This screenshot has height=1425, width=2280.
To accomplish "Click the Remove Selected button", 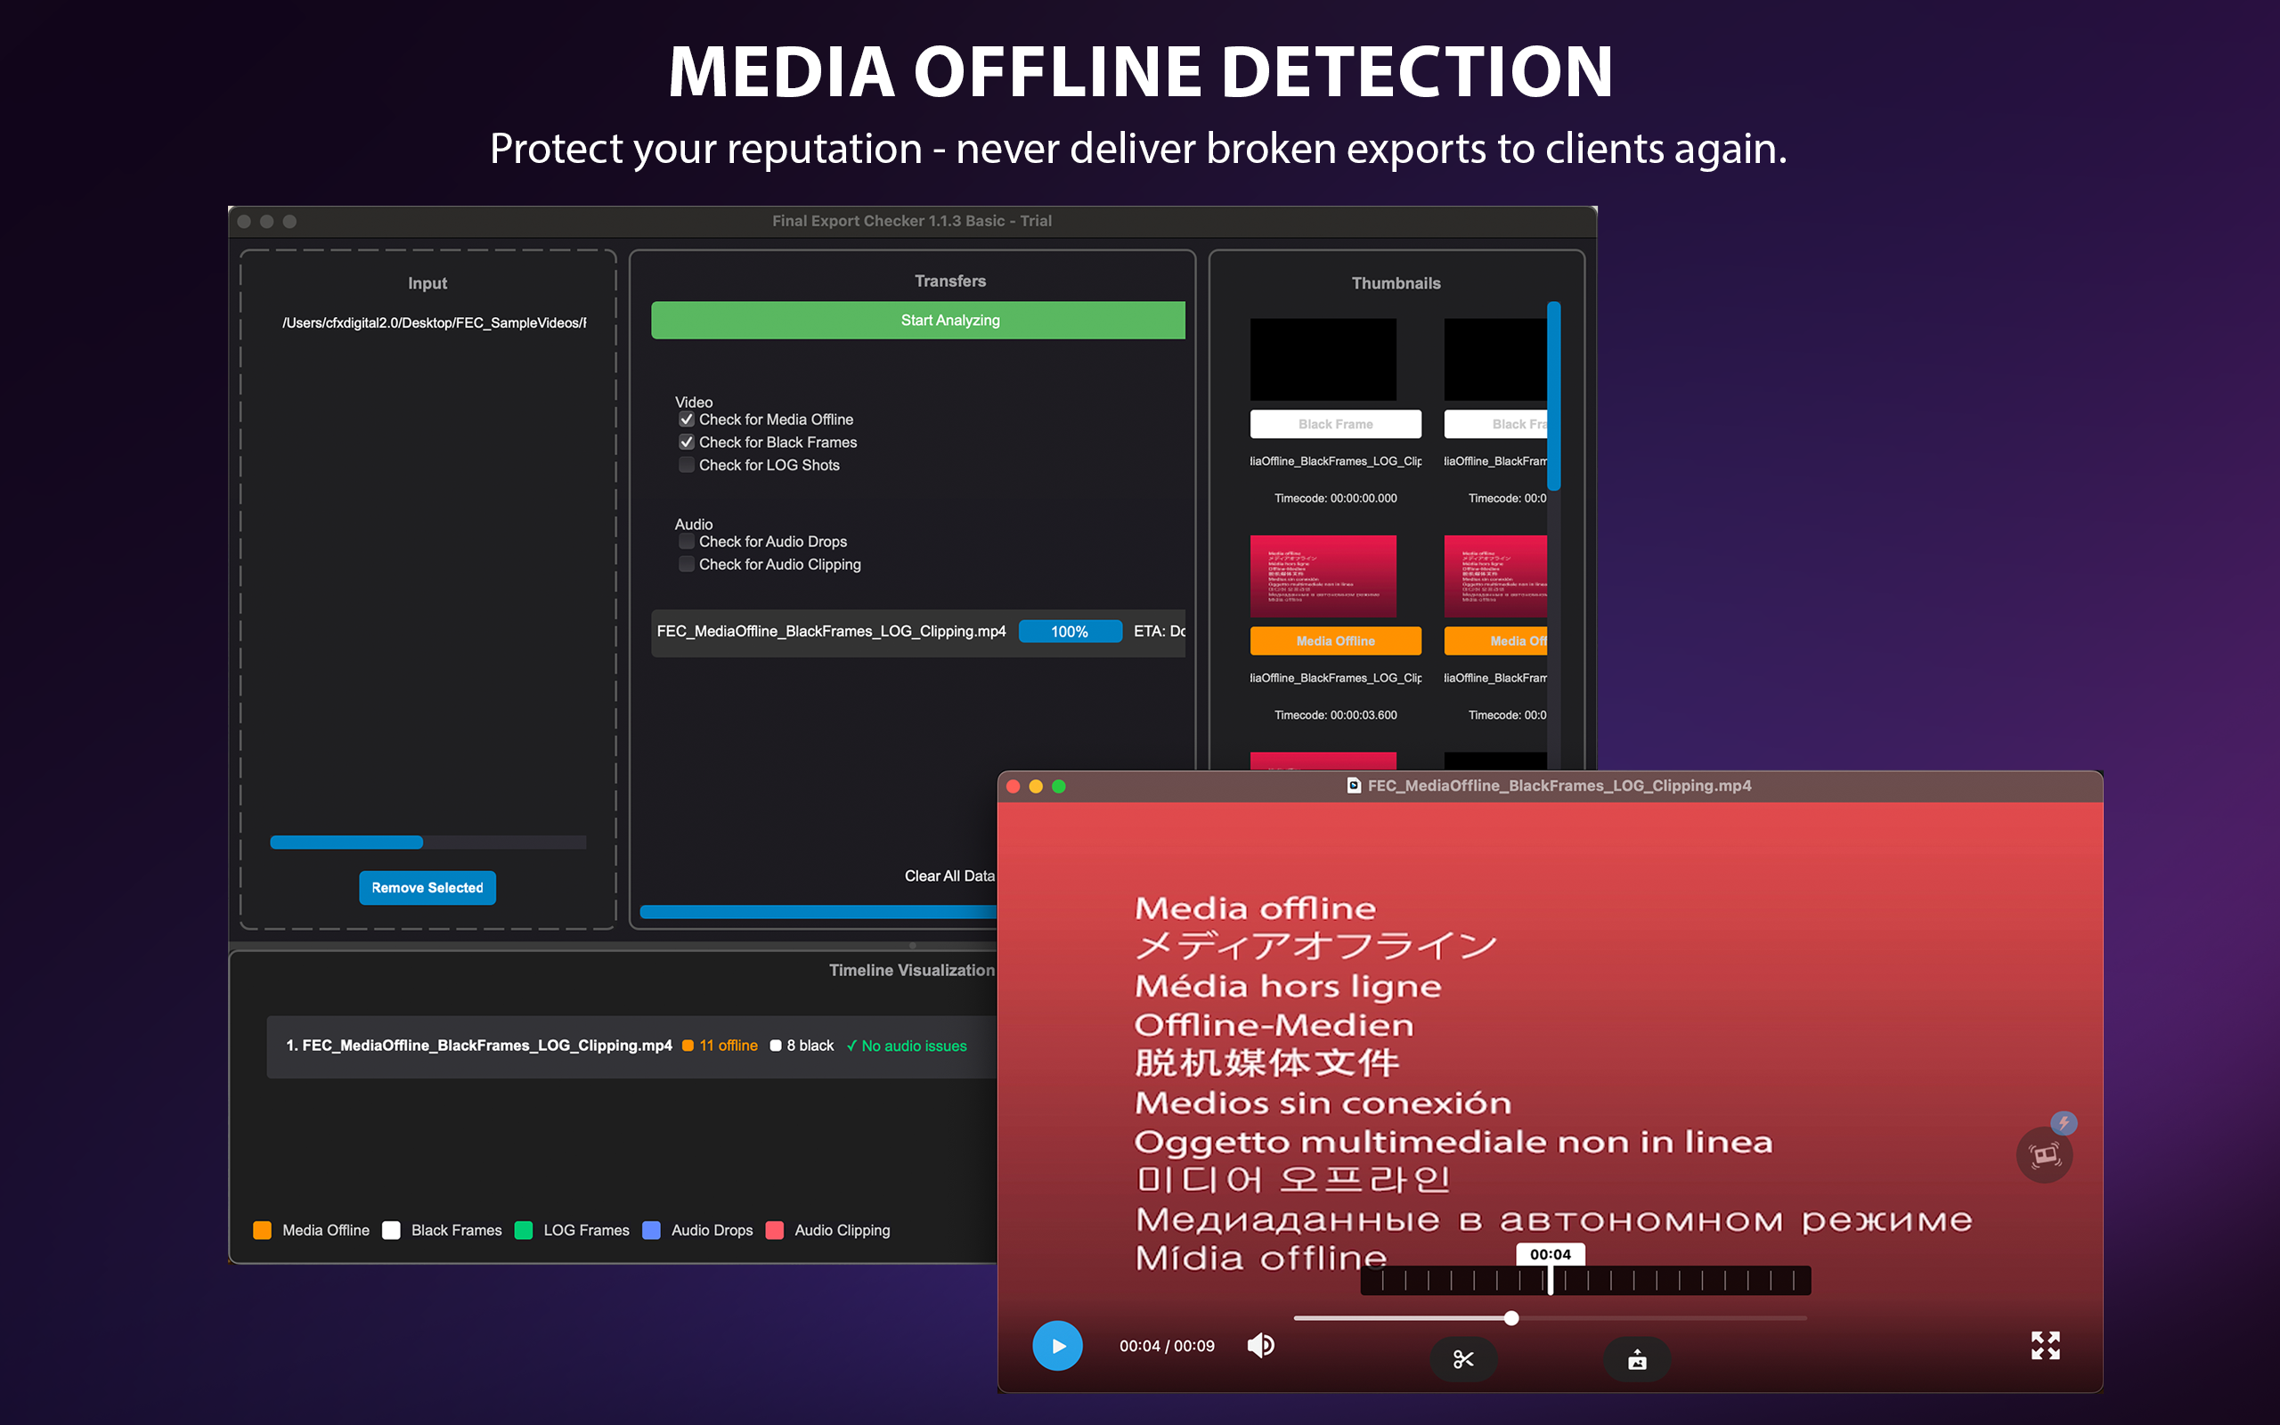I will point(427,887).
